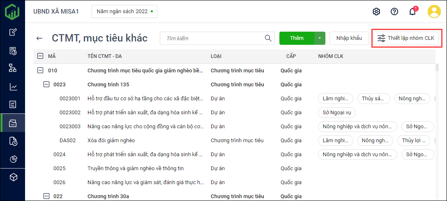Open the user avatar profile

(x=434, y=12)
